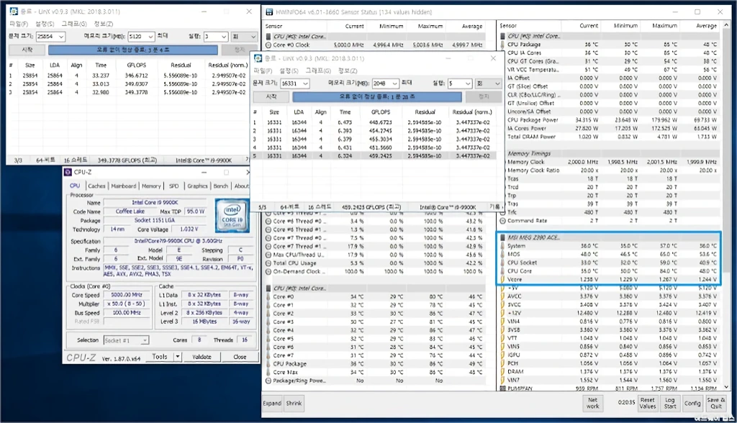Switch to the Mainboard tab in CPU-Z

point(124,186)
